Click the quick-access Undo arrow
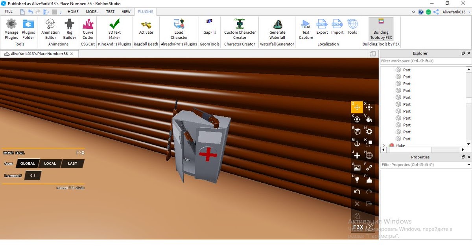Viewport: 472px width, 247px height. tap(30, 12)
